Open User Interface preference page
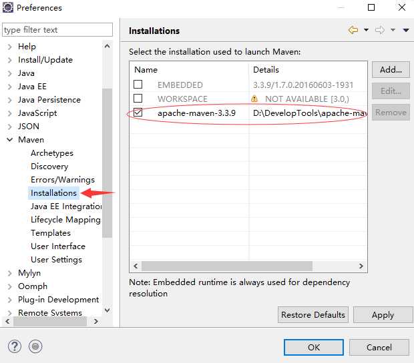The height and width of the screenshot is (363, 414). pyautogui.click(x=58, y=246)
